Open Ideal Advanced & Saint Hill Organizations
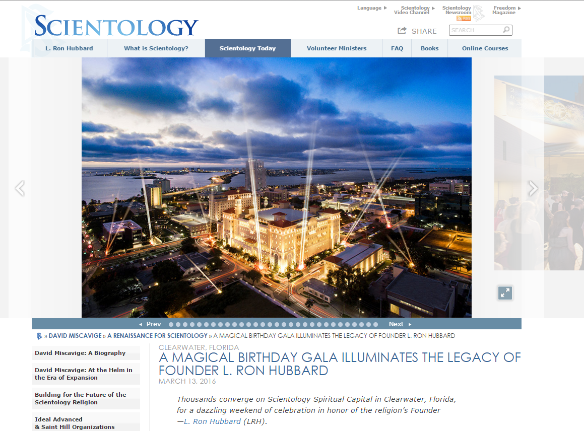This screenshot has width=584, height=431. tap(86, 423)
